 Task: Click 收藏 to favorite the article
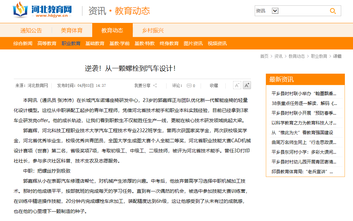pos(213,85)
